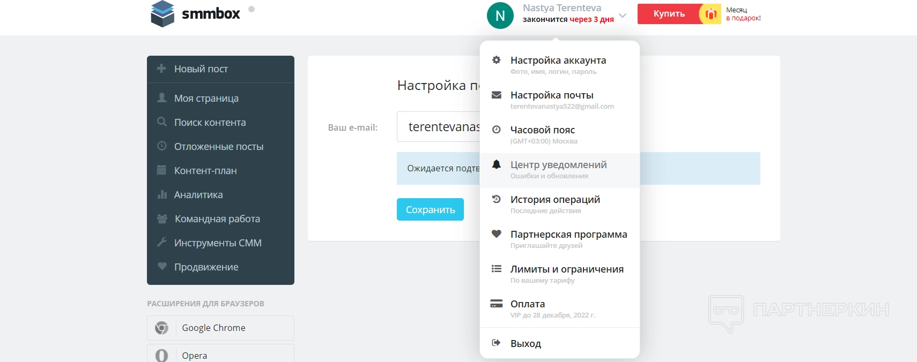
Task: Click the plus icon beside Новый пост
Action: tap(161, 69)
